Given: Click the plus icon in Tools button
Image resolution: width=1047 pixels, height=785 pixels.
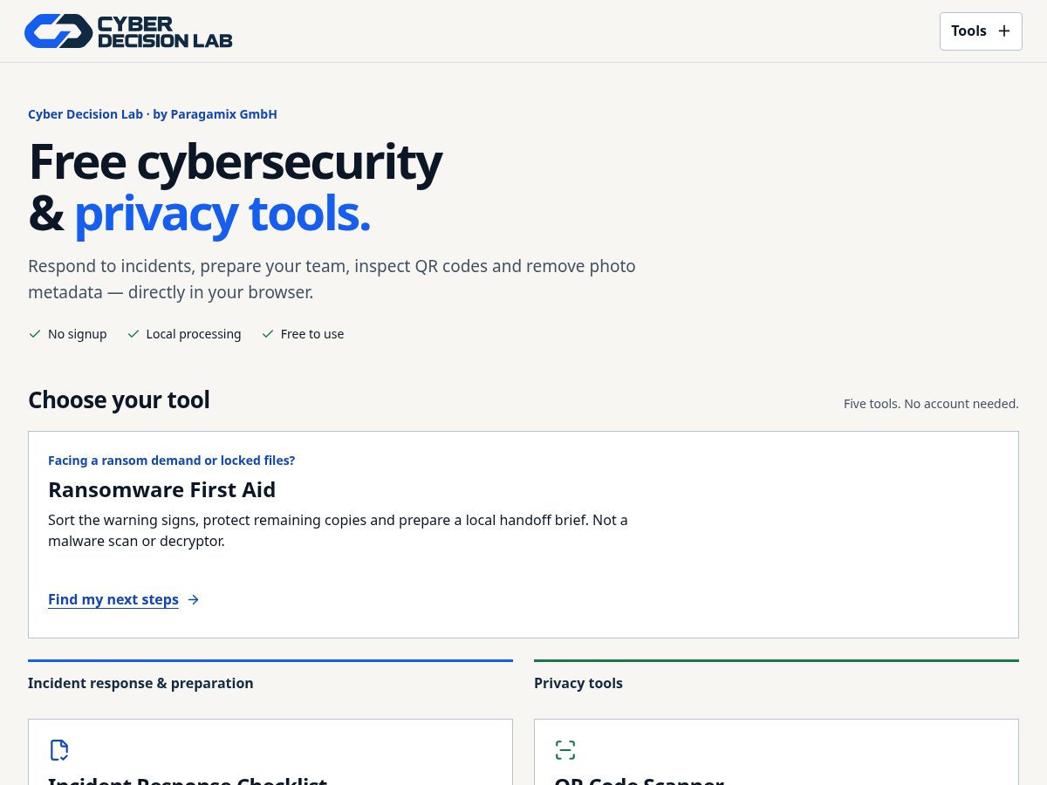Looking at the screenshot, I should click(x=1004, y=31).
